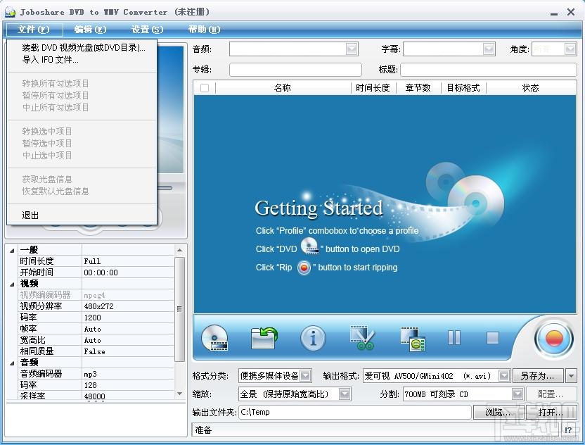Open the 分割 split dropdown

click(517, 394)
